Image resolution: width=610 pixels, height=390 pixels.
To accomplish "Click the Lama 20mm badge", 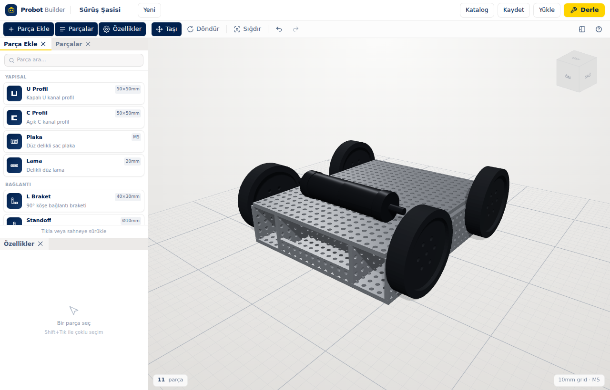I will (132, 161).
